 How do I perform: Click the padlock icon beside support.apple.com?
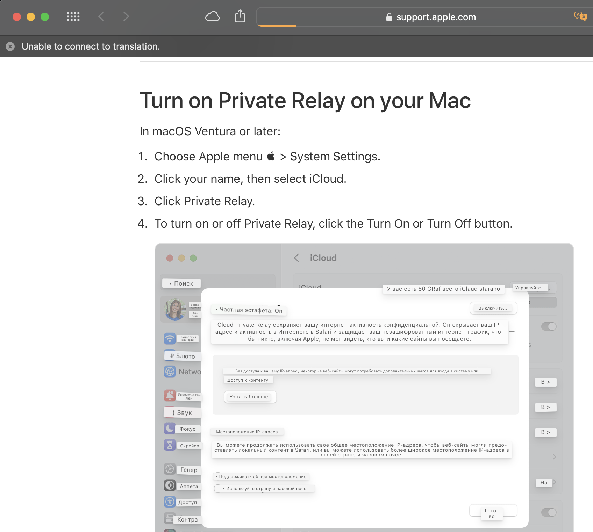tap(389, 17)
